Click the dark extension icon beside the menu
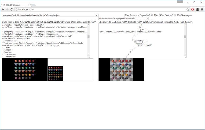This screenshot has height=130, width=205. click(197, 9)
